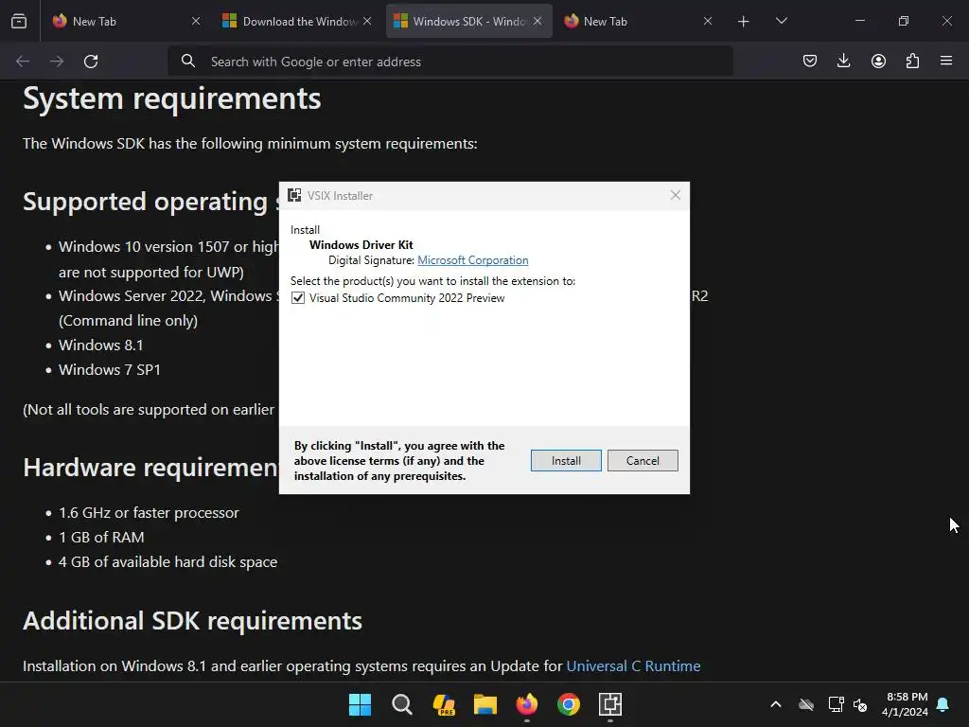
Task: Click the search magnifier in address bar
Action: click(188, 62)
